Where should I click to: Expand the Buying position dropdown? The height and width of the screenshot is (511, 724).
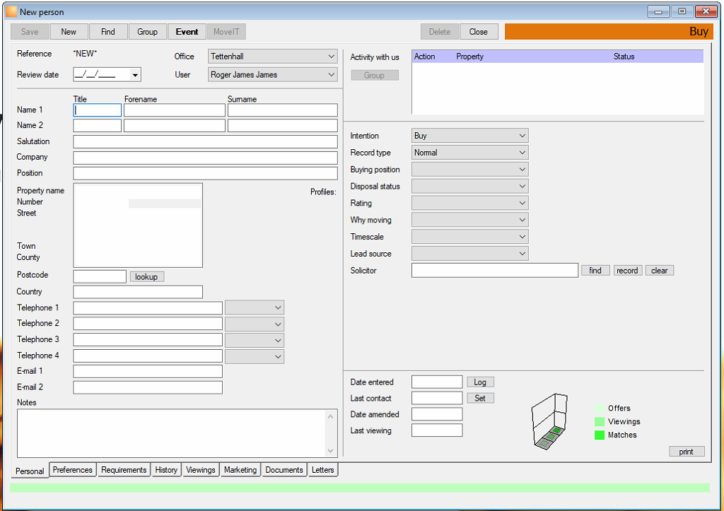(x=469, y=170)
